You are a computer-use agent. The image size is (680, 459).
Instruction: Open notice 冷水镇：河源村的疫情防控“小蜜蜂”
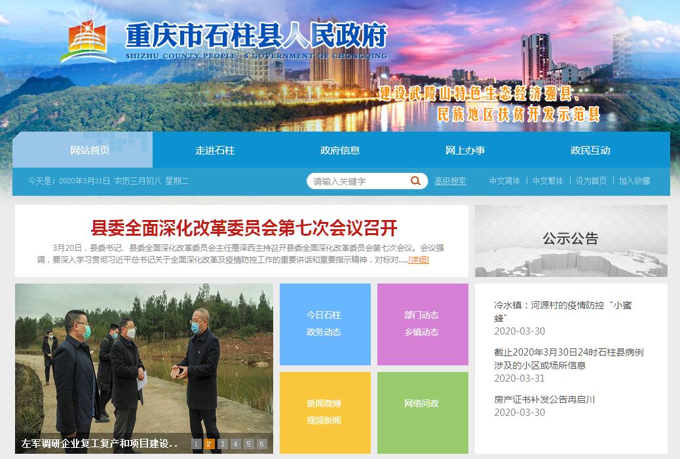pos(563,312)
